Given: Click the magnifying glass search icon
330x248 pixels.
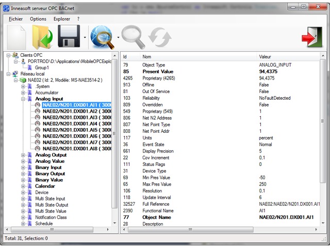Looking at the screenshot, I should pos(132,37).
